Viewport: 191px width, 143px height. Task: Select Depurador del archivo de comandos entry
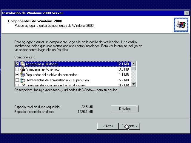click(51, 75)
